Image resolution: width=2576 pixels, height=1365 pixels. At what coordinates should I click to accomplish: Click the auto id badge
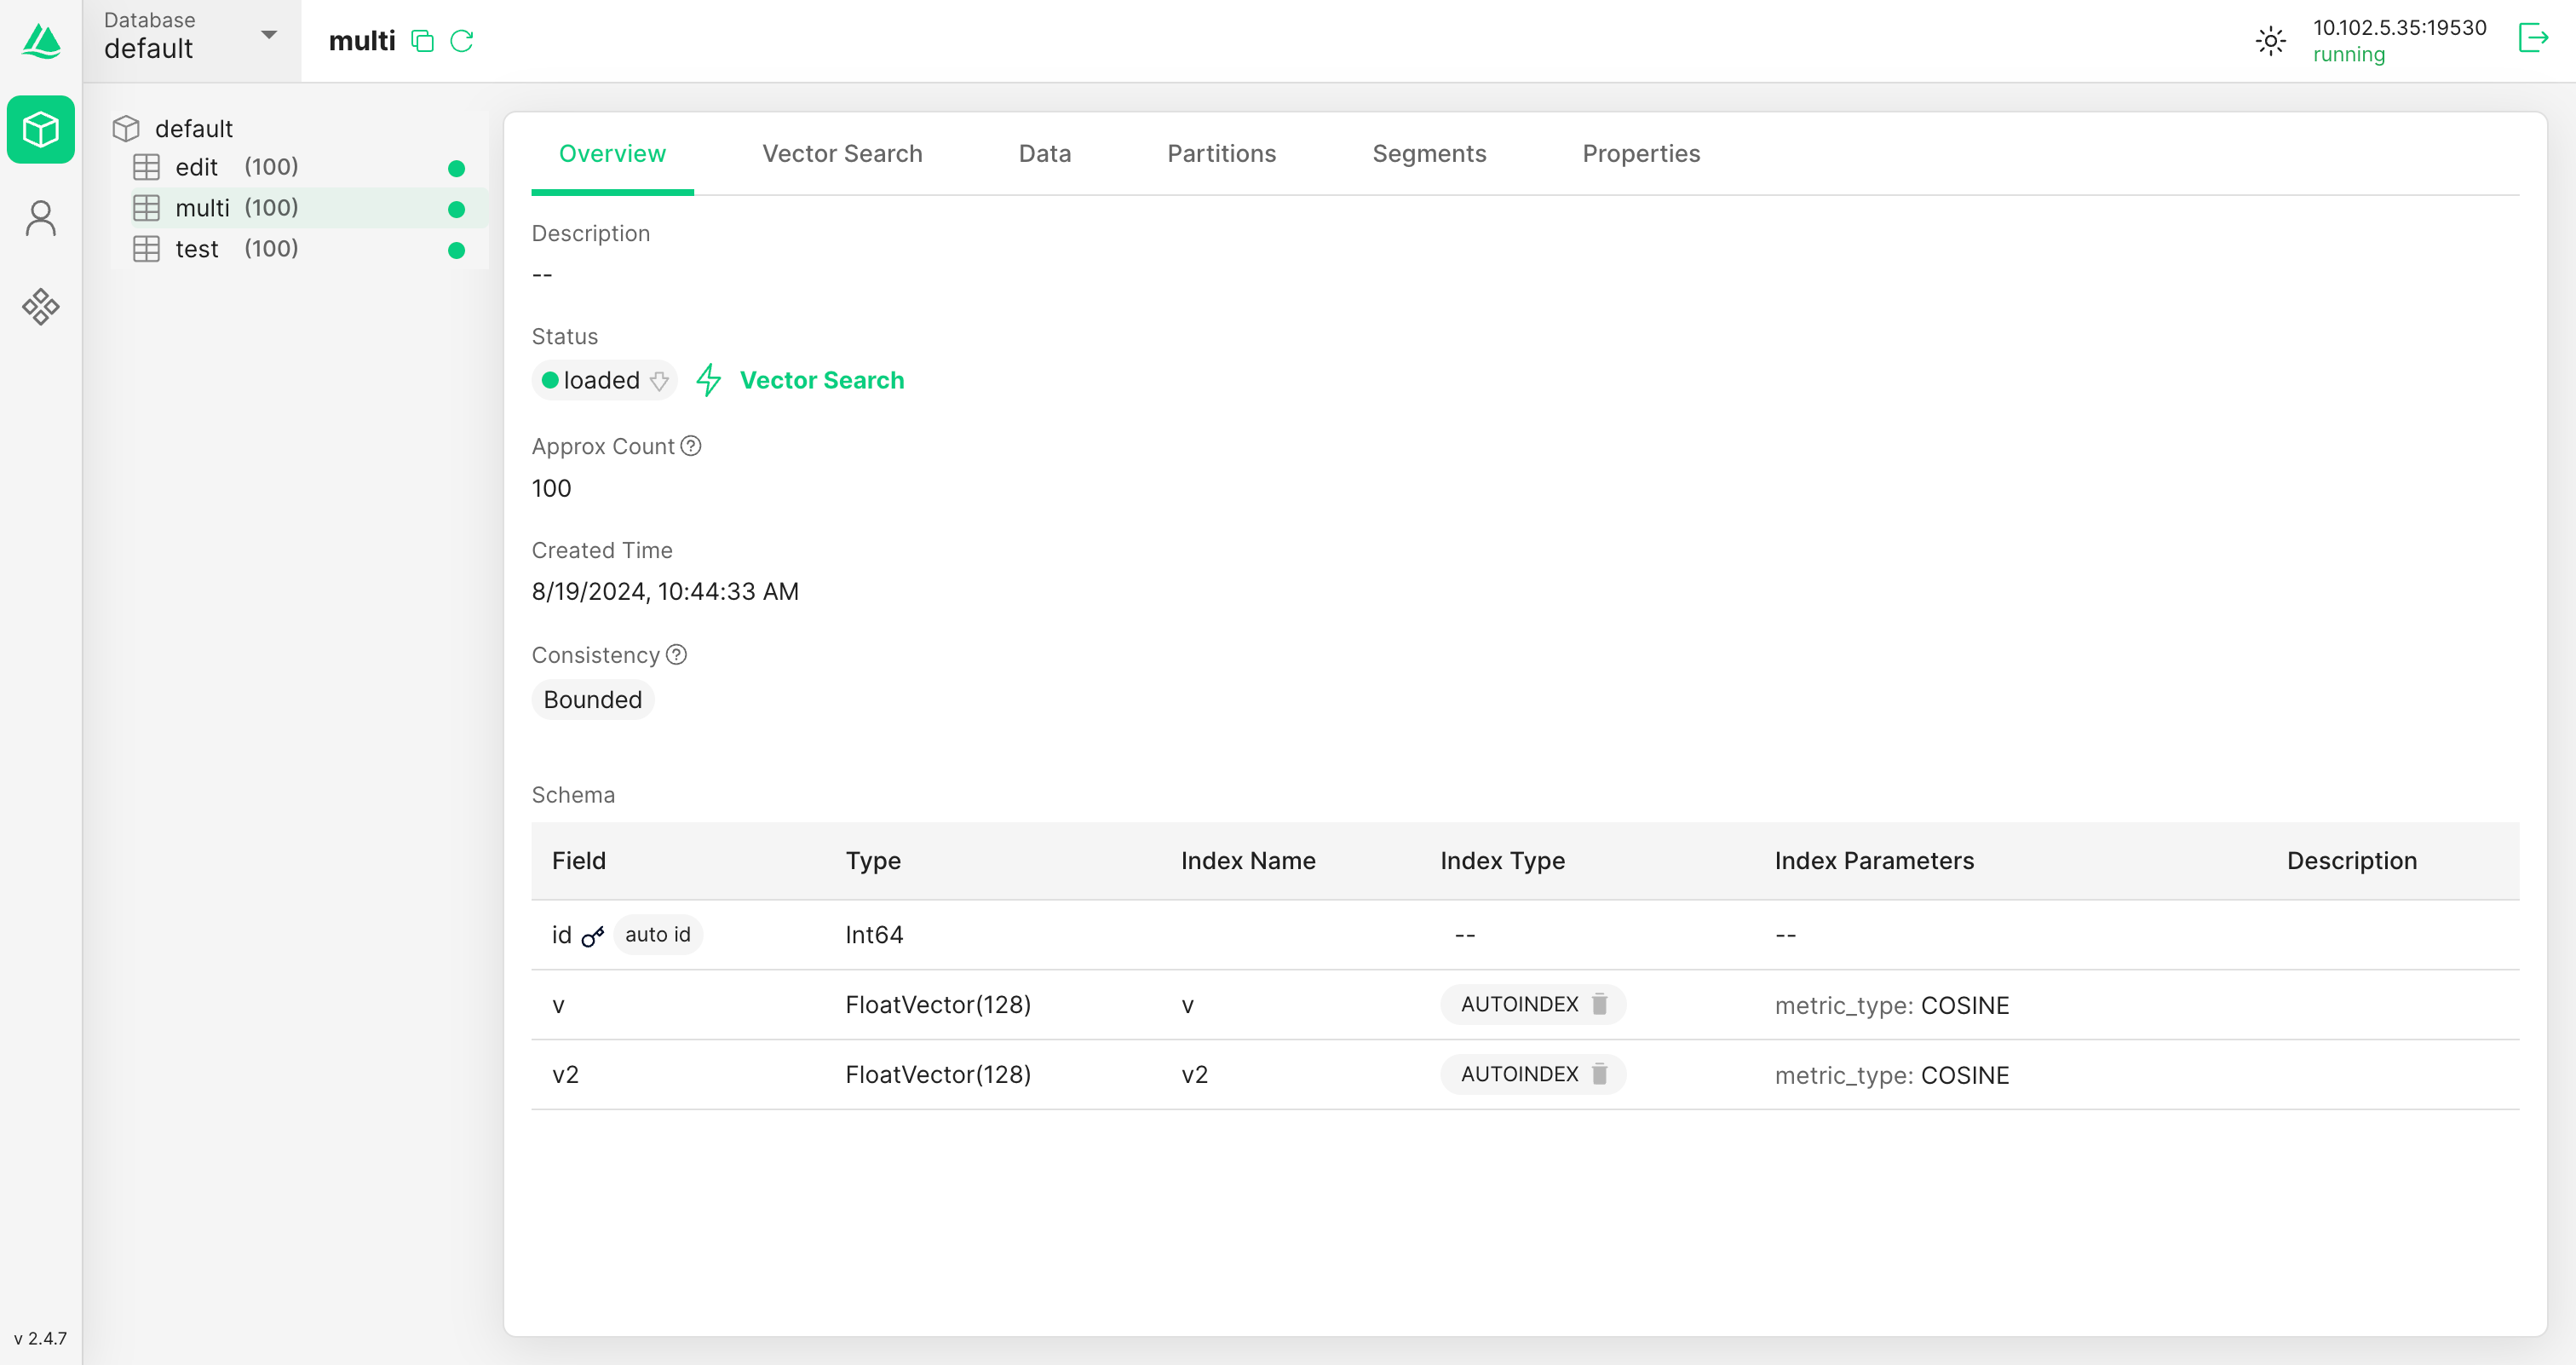coord(658,934)
